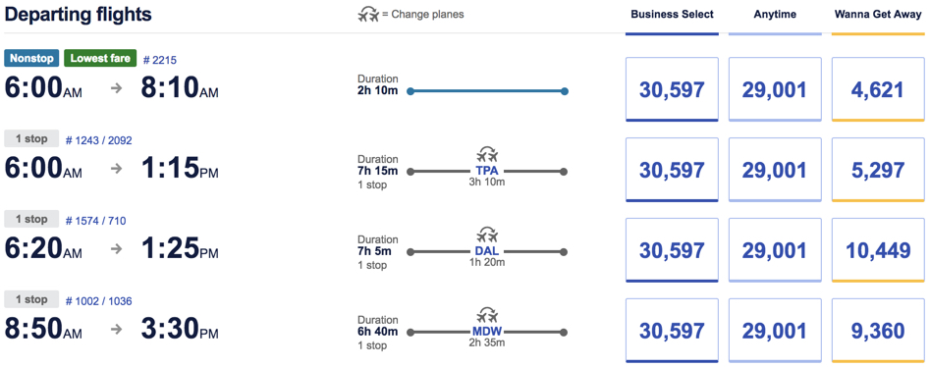Choose the 4,621 points Wanna Get Away fare
The image size is (930, 367).
[878, 89]
